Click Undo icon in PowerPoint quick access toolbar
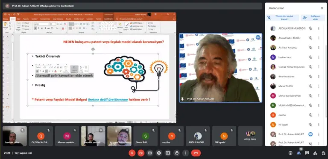 pos(9,15)
